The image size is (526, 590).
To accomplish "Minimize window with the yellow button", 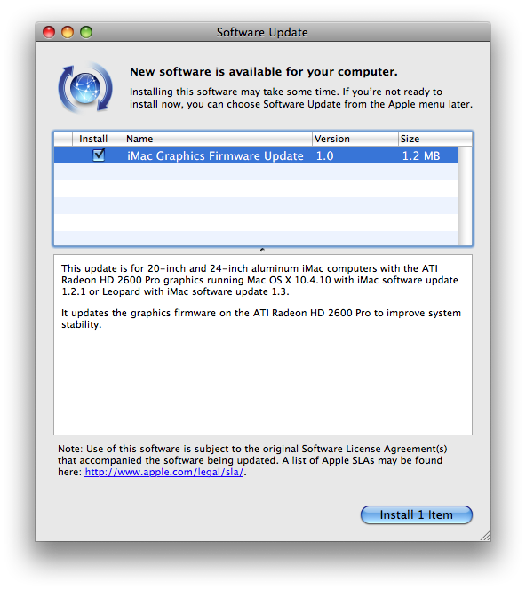I will [x=68, y=32].
